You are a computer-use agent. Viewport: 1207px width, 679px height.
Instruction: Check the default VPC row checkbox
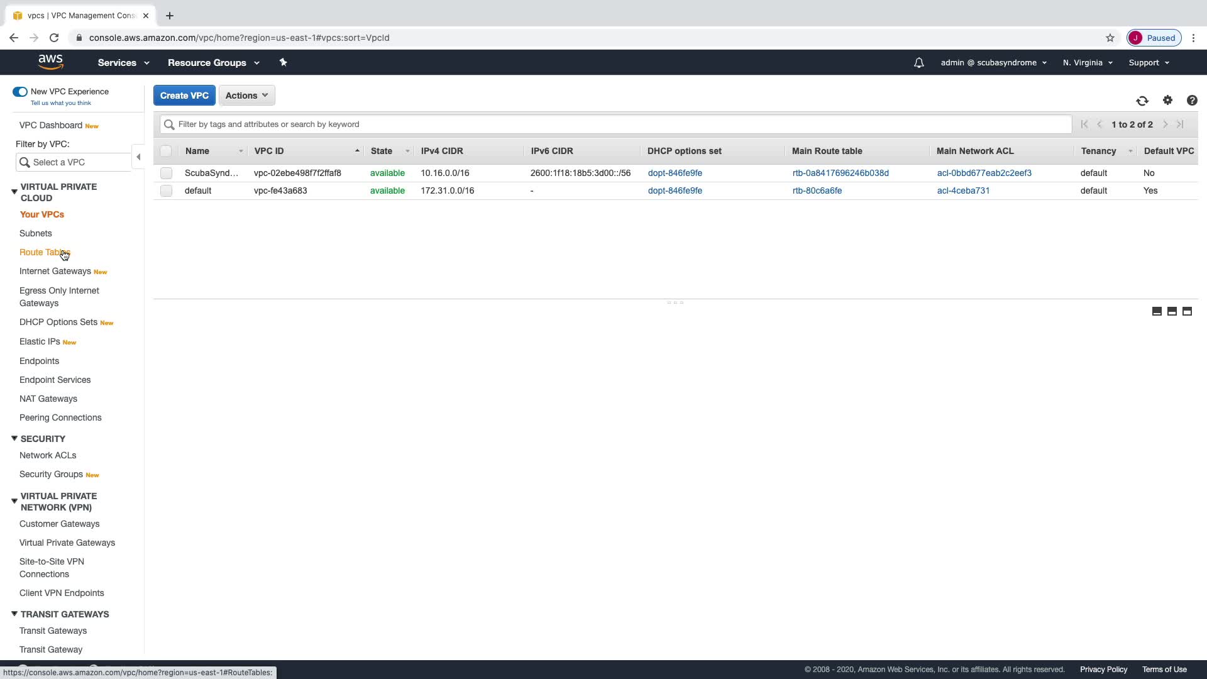166,190
